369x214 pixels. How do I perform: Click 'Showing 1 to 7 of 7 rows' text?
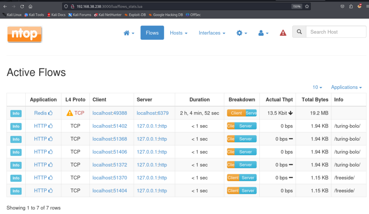tap(34, 208)
